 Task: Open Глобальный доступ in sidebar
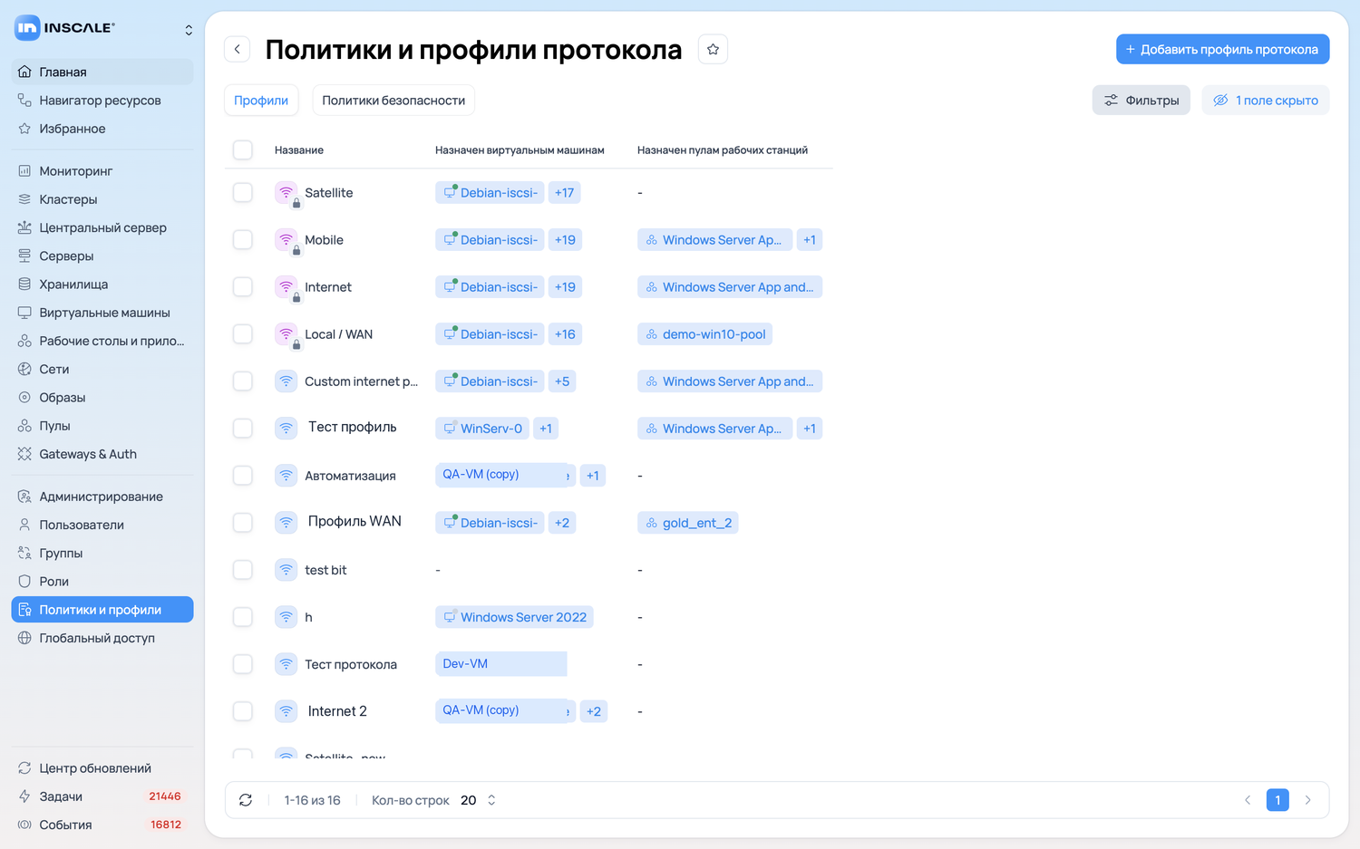[102, 638]
